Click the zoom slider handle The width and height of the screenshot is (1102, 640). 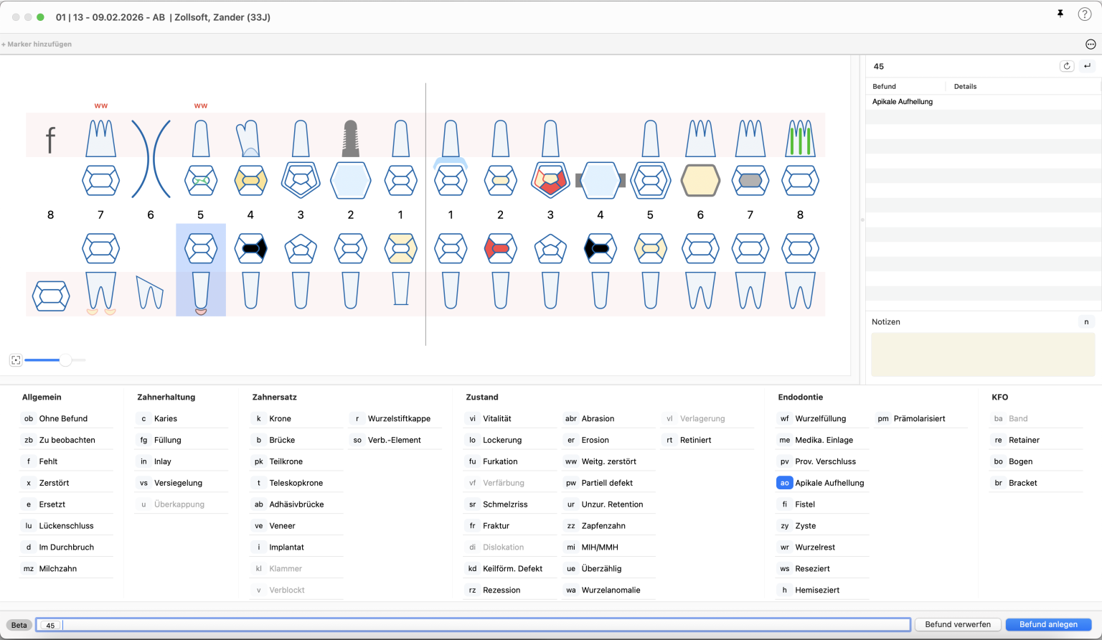tap(65, 360)
